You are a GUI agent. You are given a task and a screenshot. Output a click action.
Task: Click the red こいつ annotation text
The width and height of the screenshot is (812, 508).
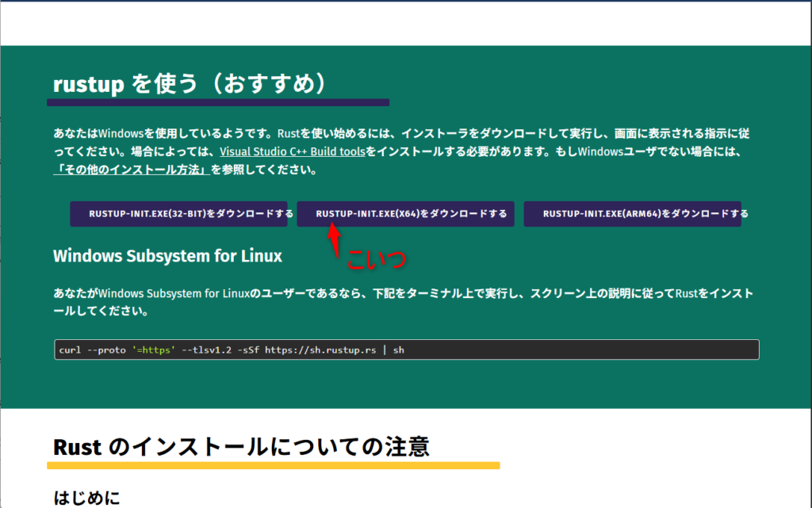click(377, 258)
